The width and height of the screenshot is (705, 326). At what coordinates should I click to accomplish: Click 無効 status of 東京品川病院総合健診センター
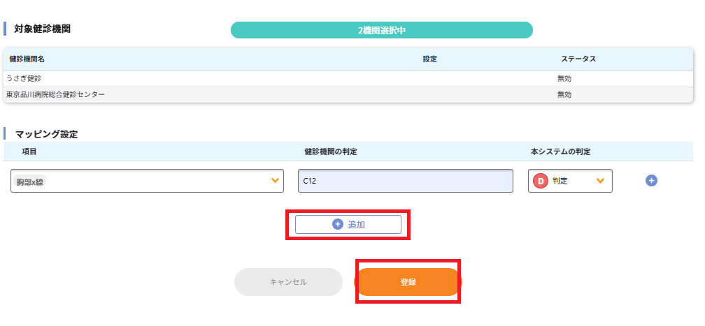tap(564, 94)
